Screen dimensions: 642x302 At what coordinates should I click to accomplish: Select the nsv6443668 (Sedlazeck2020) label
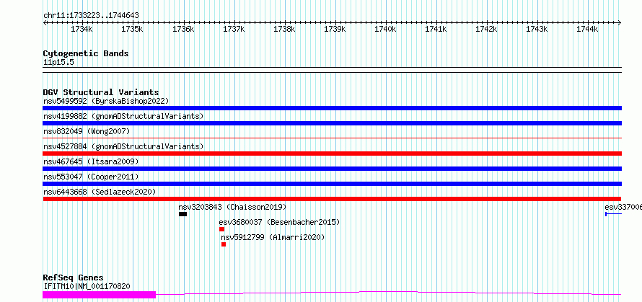click(100, 192)
